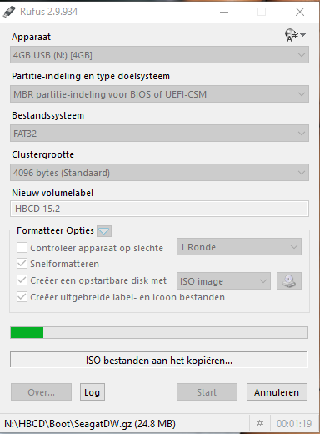Toggle the Snelformatteren checkbox
320x434 pixels.
point(22,264)
